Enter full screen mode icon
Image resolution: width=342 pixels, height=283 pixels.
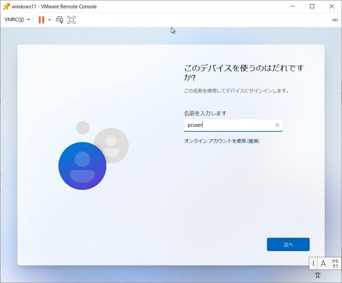[71, 20]
